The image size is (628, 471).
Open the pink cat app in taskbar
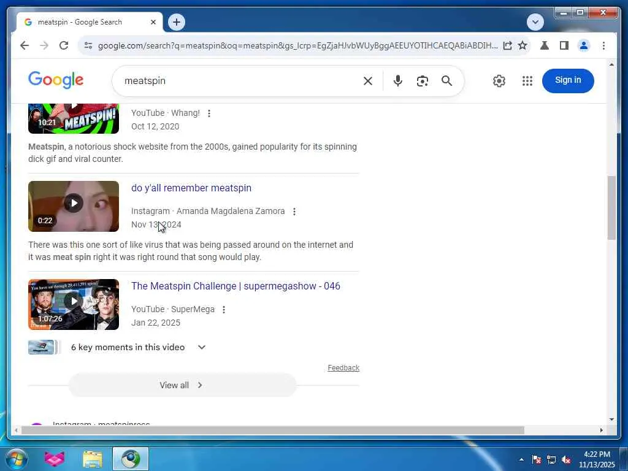[x=55, y=459]
